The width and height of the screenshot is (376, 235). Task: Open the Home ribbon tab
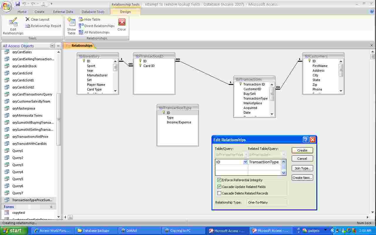click(x=22, y=12)
